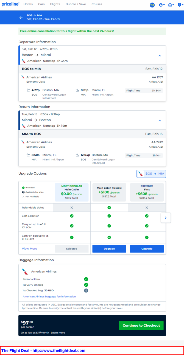Viewport: 184px width, 355px height.
Task: Open the Hotels navigation tab
Action: (x=28, y=4)
